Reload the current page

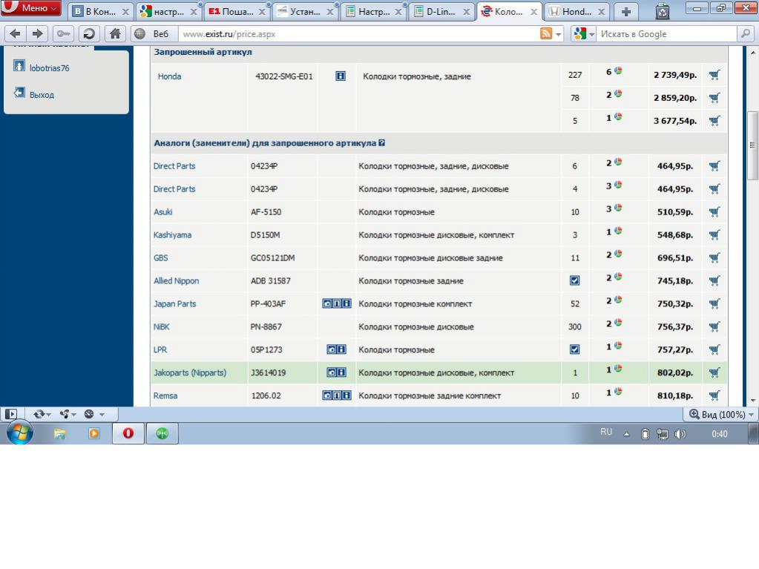point(89,34)
